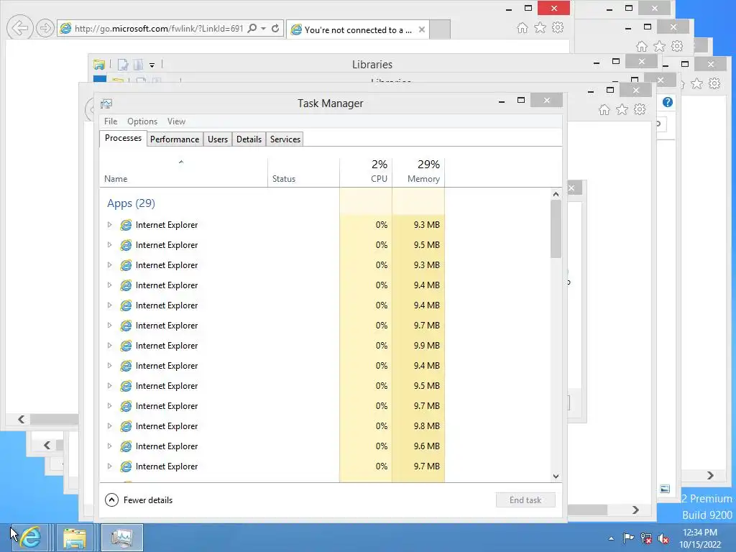736x552 pixels.
Task: Click the clock showing 12:34 PM
Action: click(x=699, y=533)
